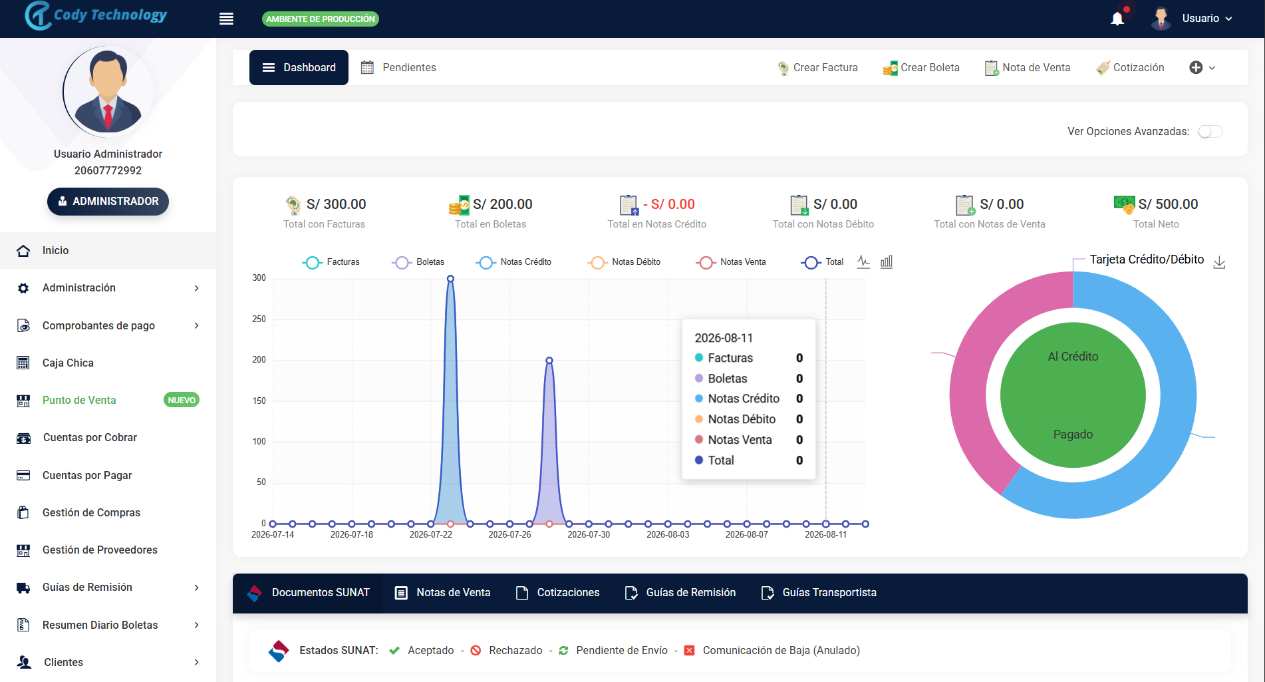Open the Cotizaciones tab

point(557,593)
